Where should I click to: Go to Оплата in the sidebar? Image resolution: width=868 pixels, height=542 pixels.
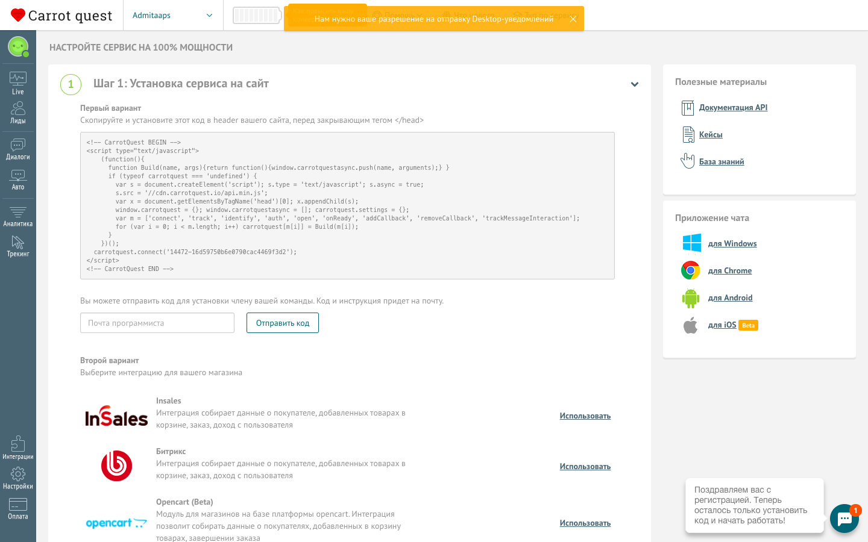pos(18,509)
